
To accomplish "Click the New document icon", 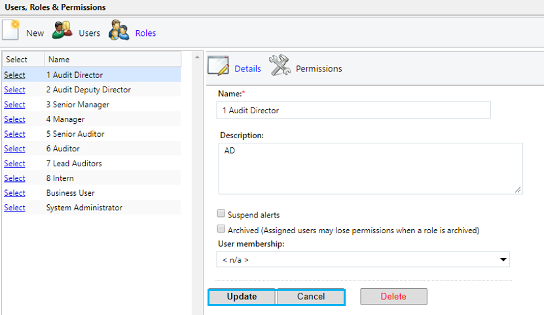I will (x=11, y=31).
